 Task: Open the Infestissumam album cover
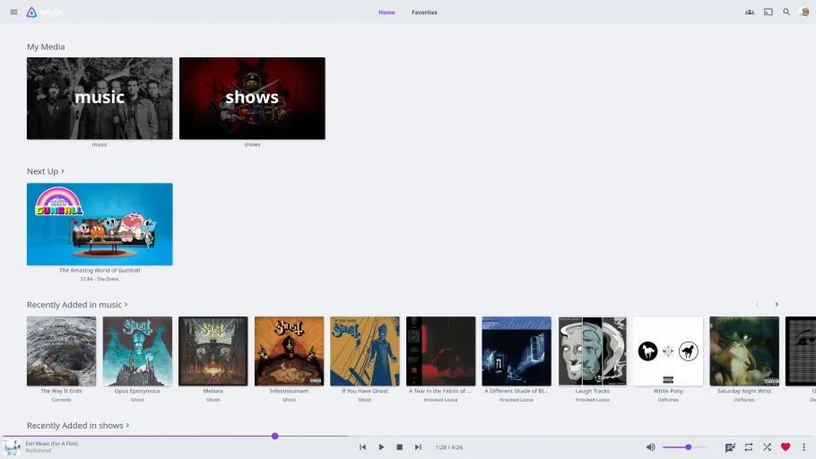pos(289,351)
